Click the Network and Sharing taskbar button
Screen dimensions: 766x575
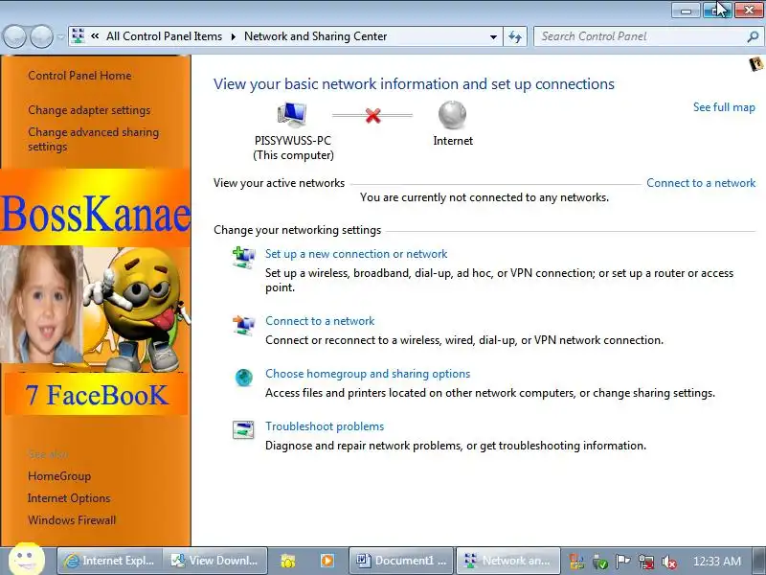tap(507, 561)
